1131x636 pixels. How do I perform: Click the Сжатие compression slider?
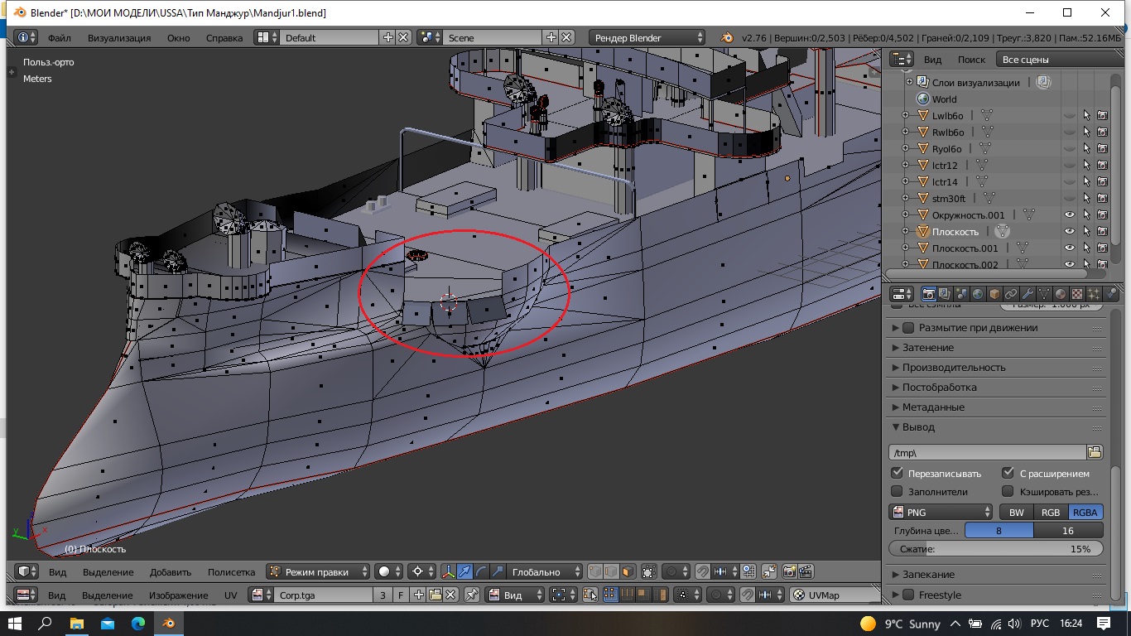(x=996, y=548)
